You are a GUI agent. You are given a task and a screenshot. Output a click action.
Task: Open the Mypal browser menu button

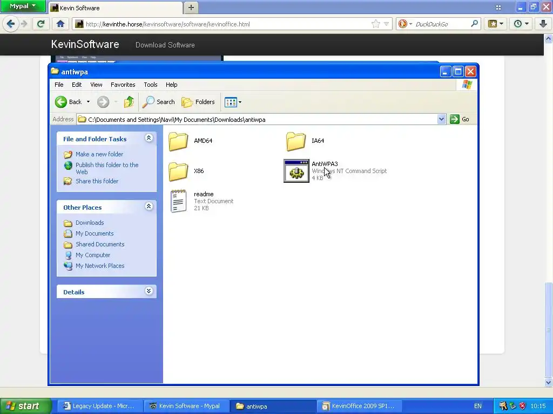23,6
